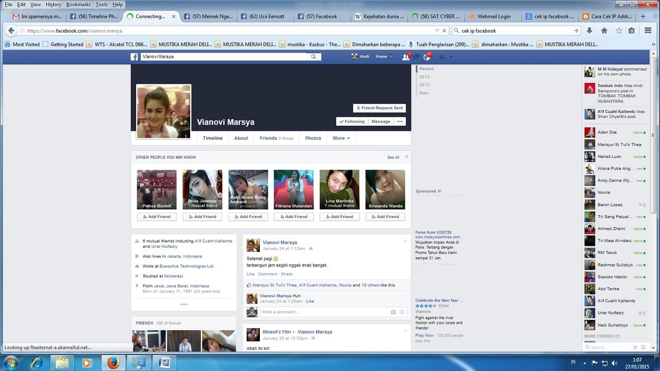Stop page loading with the X button
This screenshot has height=371, width=660.
(x=444, y=30)
